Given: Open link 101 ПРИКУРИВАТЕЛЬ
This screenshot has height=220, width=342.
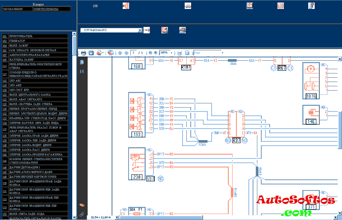Looking at the screenshot, I should pyautogui.click(x=5, y=36).
